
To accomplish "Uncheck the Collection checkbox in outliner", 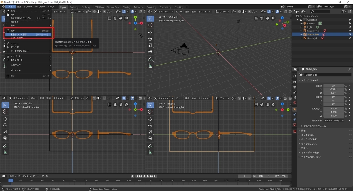I will (301, 20).
